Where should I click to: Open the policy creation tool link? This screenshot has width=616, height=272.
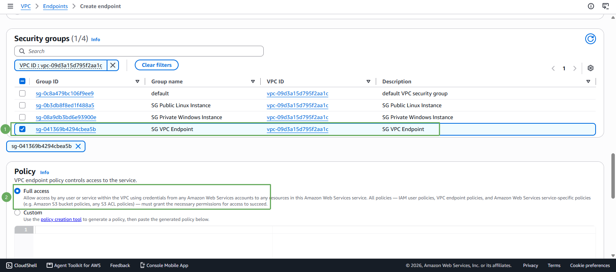pyautogui.click(x=61, y=219)
